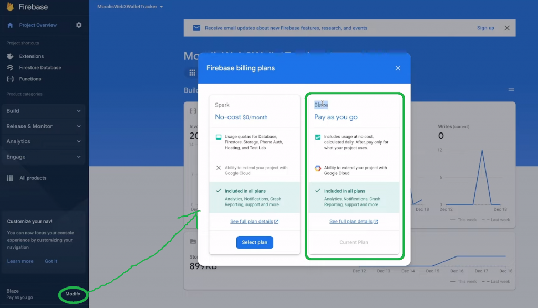
Task: Expand the Analytics category
Action: (x=44, y=141)
